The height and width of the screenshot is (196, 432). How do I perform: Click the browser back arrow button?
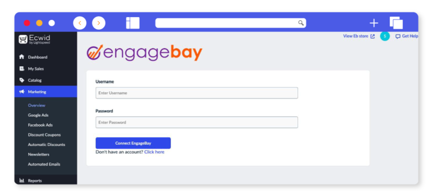pyautogui.click(x=80, y=23)
